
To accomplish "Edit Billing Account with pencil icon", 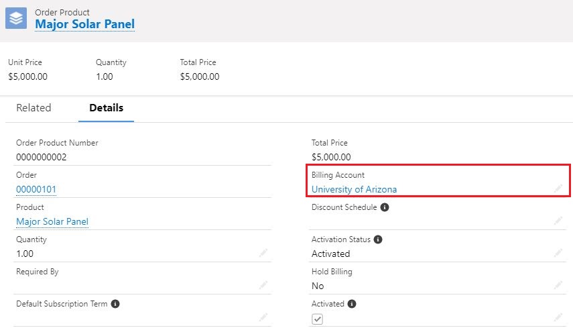I will [x=558, y=188].
